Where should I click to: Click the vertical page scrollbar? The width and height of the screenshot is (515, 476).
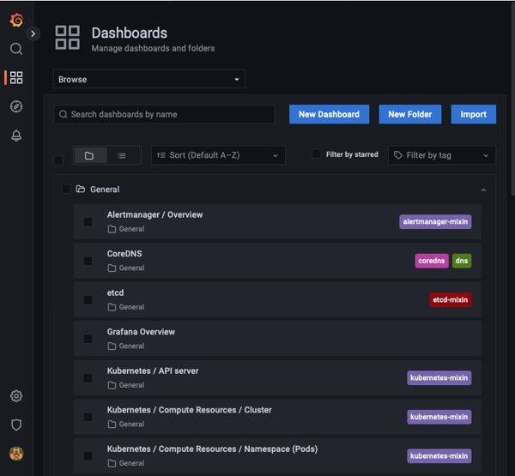click(512, 99)
